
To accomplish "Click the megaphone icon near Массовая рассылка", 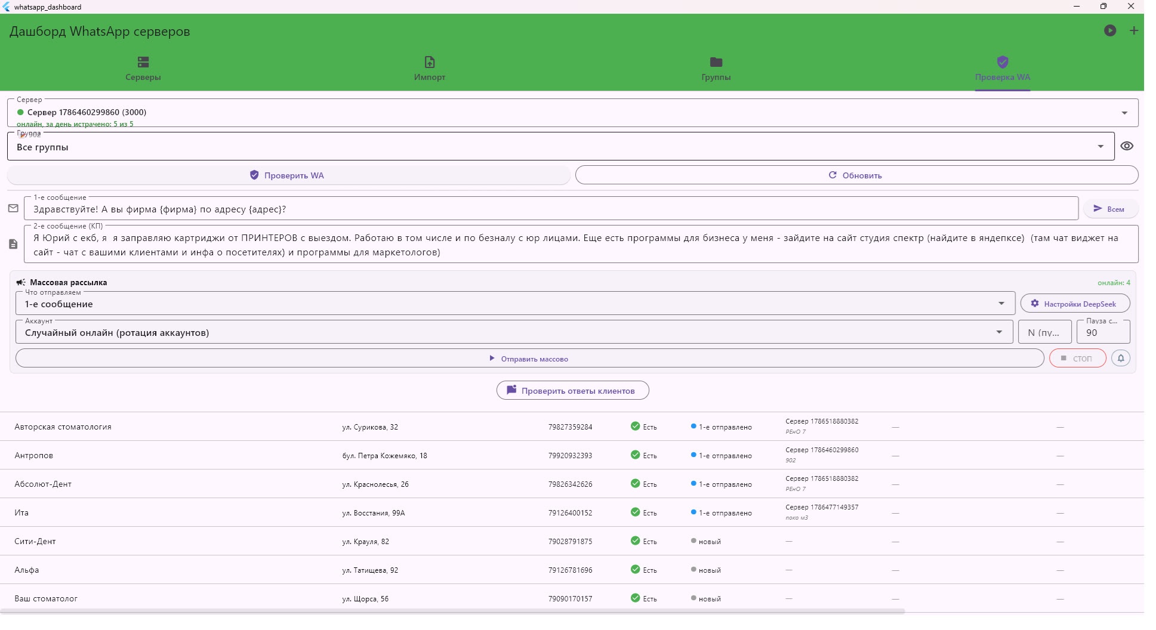I will tap(21, 282).
